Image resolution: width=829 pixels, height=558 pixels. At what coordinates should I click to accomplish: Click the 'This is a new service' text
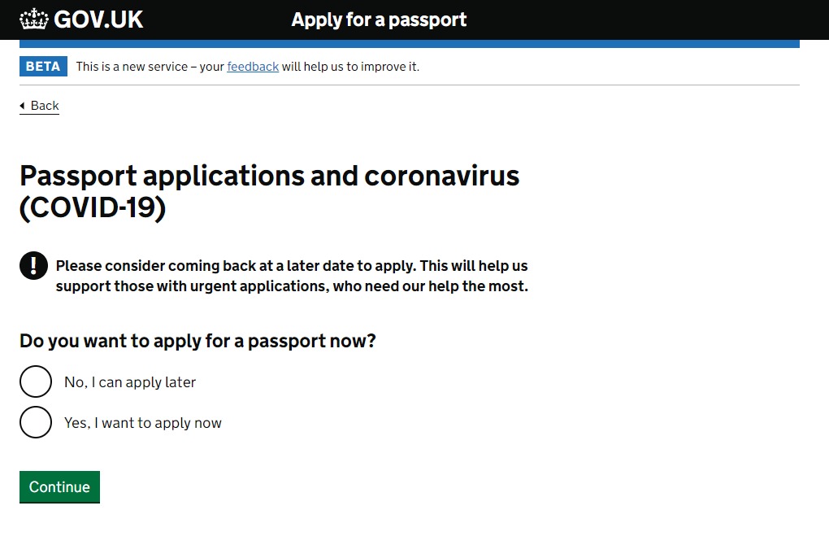click(x=132, y=67)
